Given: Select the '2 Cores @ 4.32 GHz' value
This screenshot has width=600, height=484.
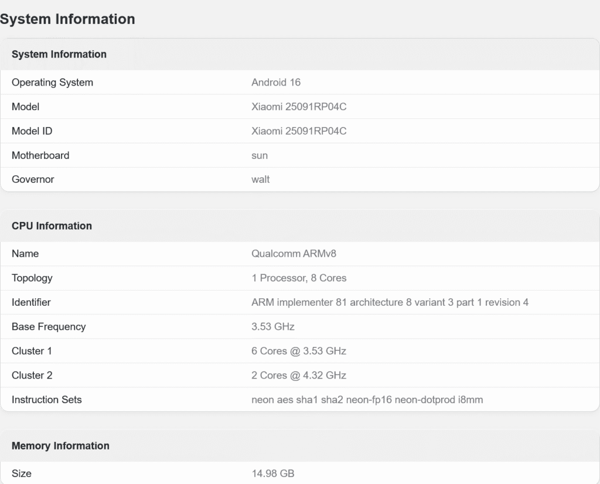Looking at the screenshot, I should point(299,376).
